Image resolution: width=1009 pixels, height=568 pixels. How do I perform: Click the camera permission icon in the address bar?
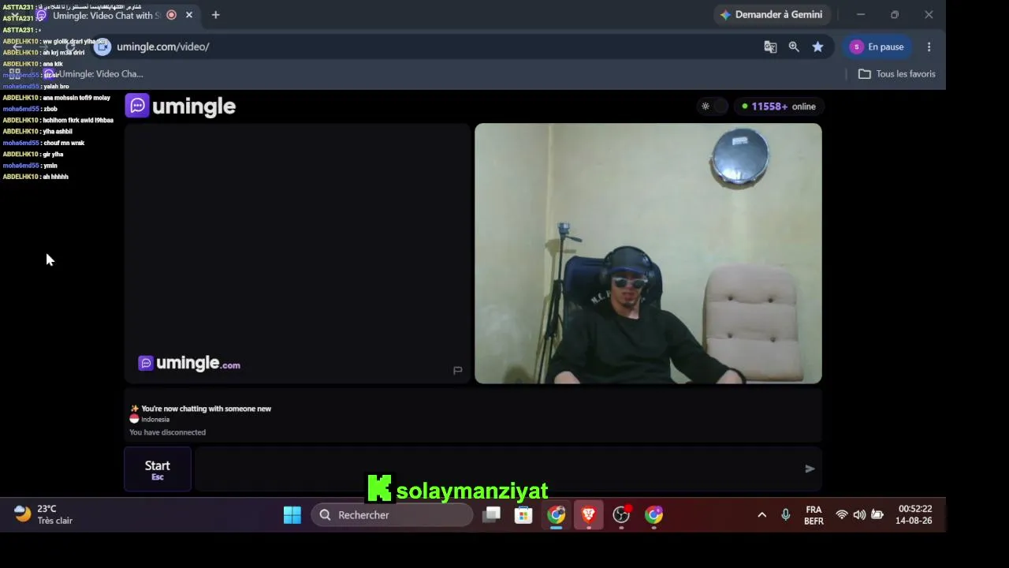click(102, 47)
